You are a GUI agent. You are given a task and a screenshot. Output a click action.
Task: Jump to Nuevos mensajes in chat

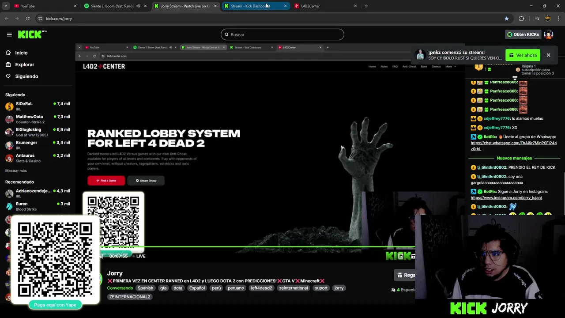click(x=514, y=158)
